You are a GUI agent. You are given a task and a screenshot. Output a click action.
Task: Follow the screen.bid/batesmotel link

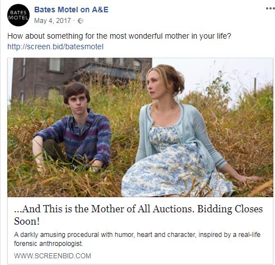pyautogui.click(x=55, y=47)
